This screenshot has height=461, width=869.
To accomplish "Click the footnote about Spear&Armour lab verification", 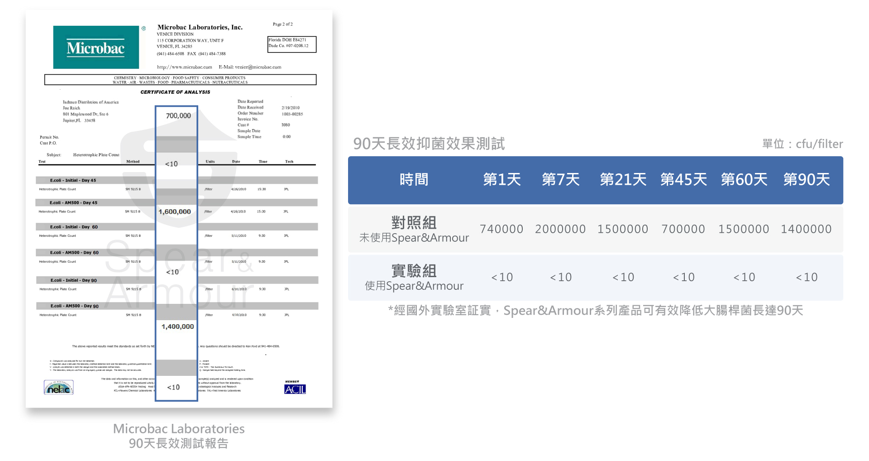I will coord(596,311).
